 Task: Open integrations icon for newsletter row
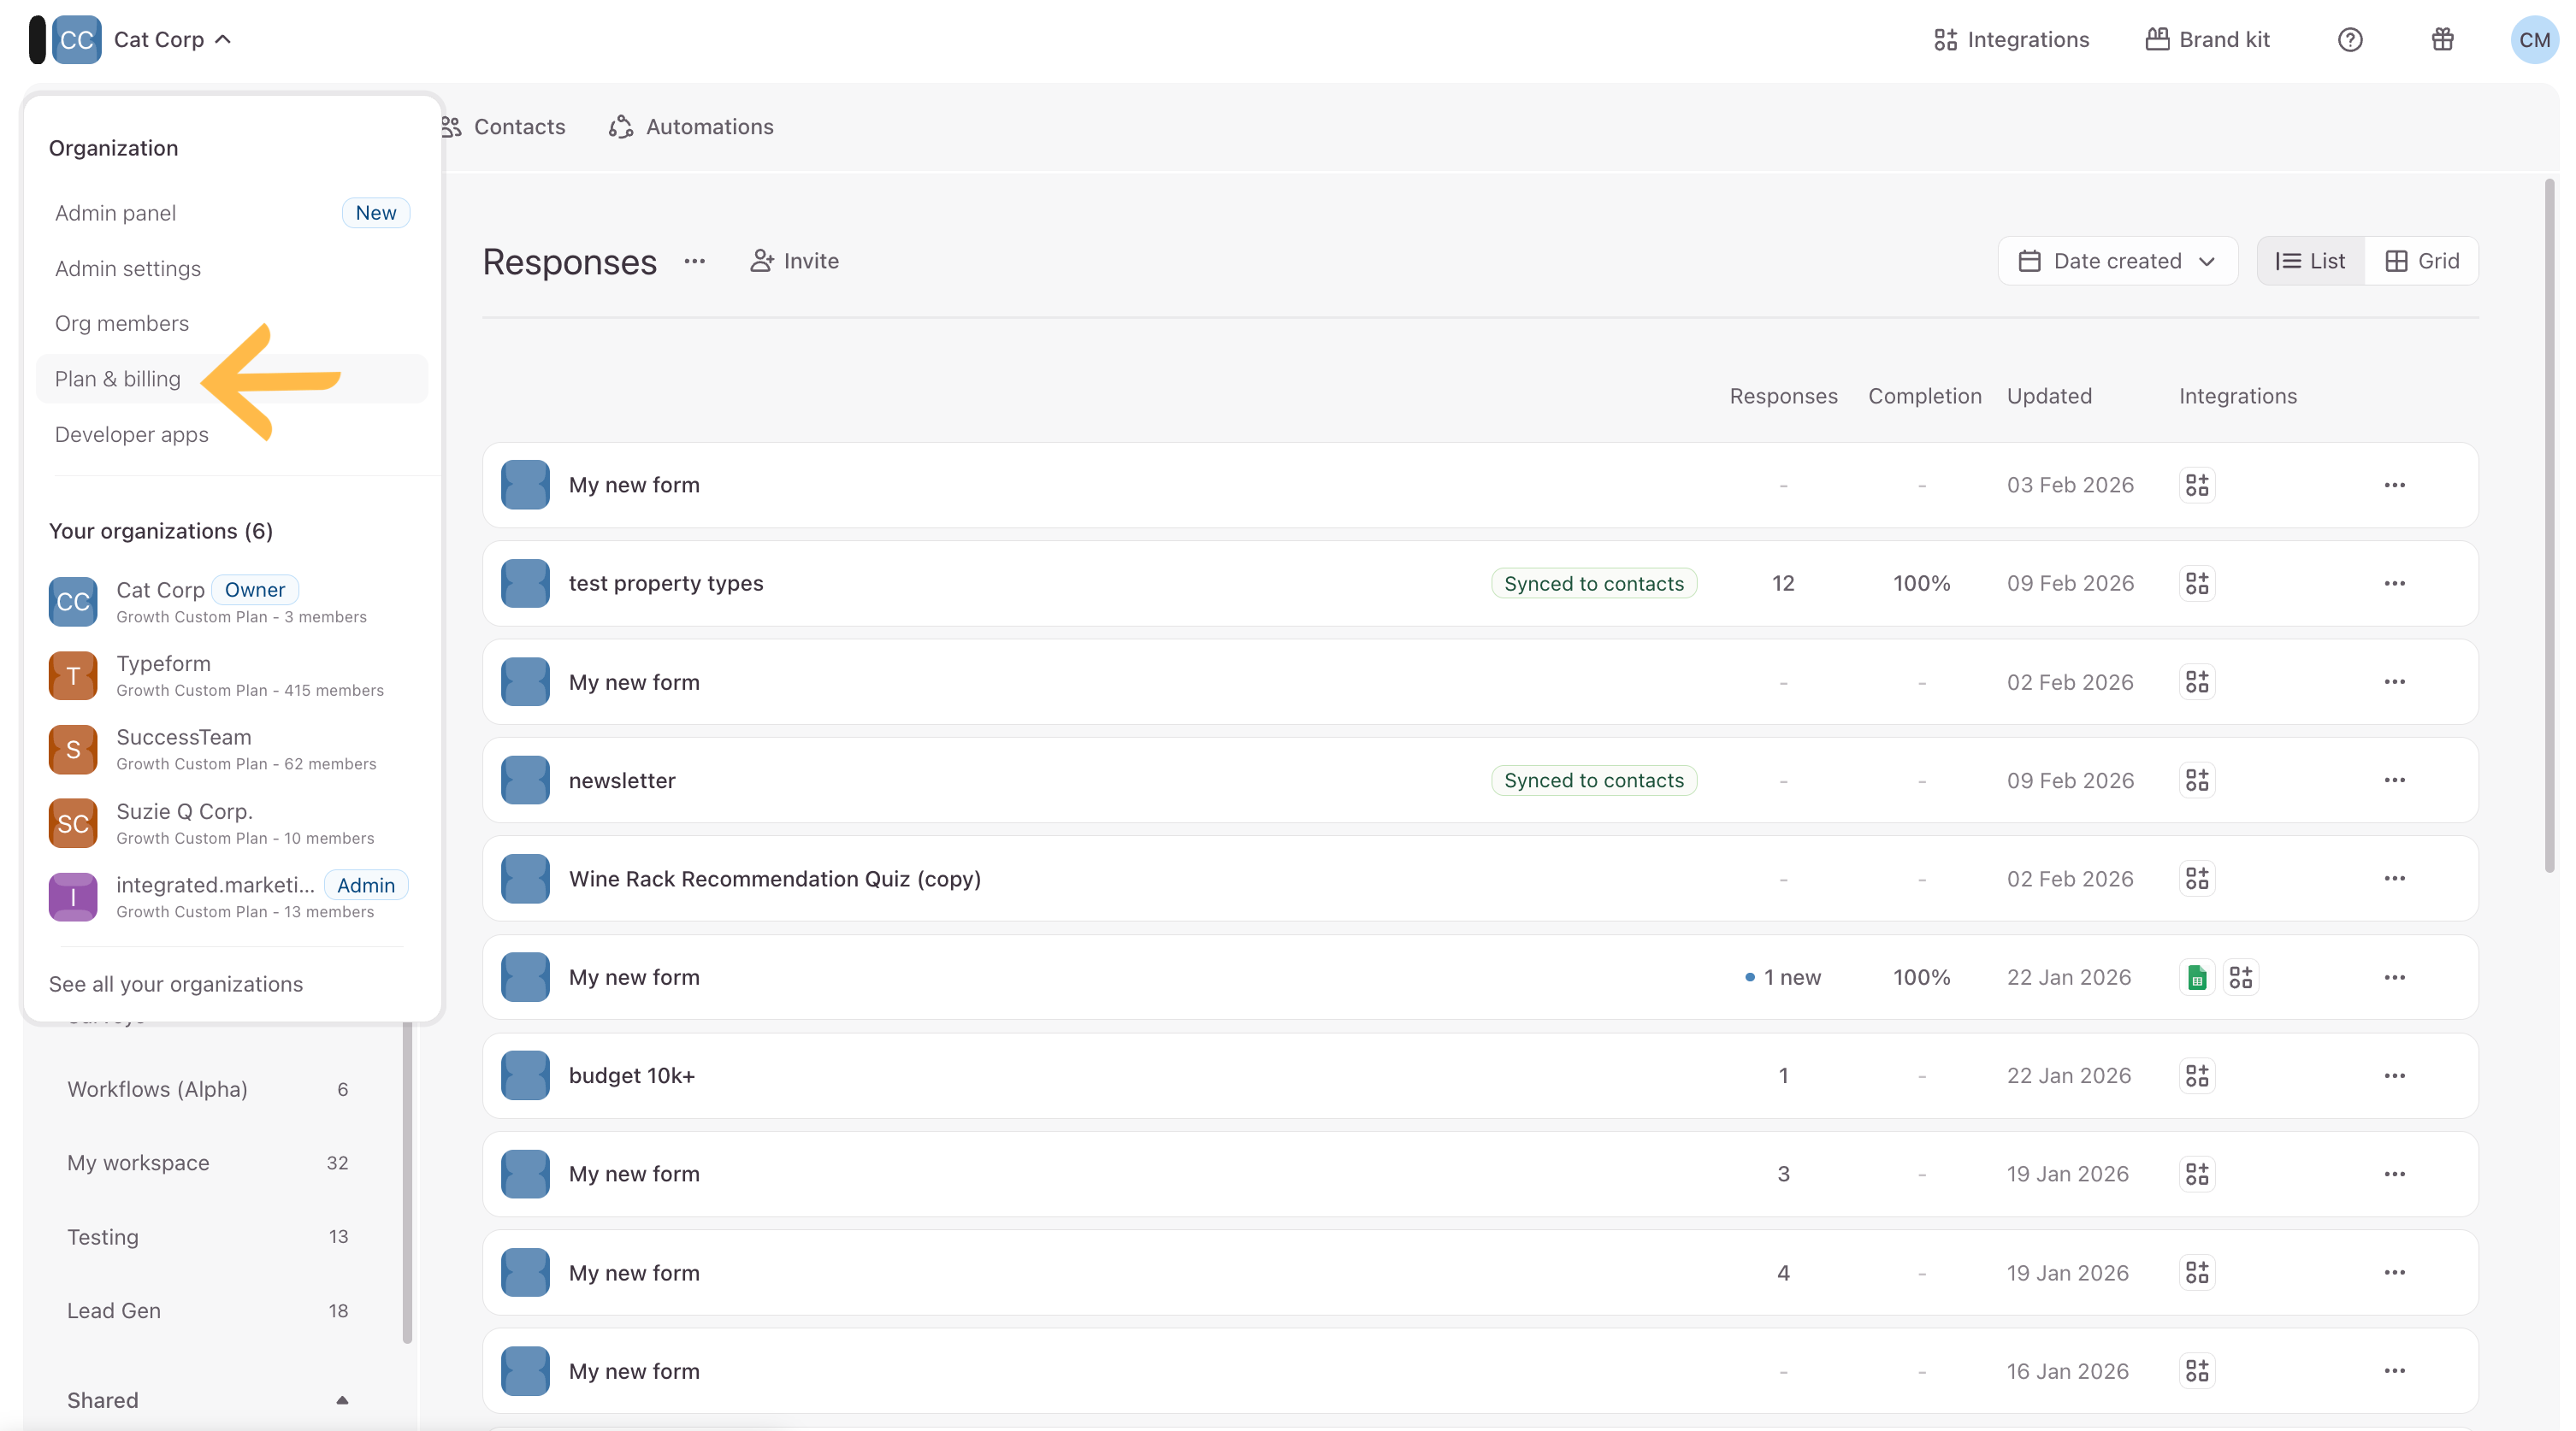click(x=2196, y=780)
